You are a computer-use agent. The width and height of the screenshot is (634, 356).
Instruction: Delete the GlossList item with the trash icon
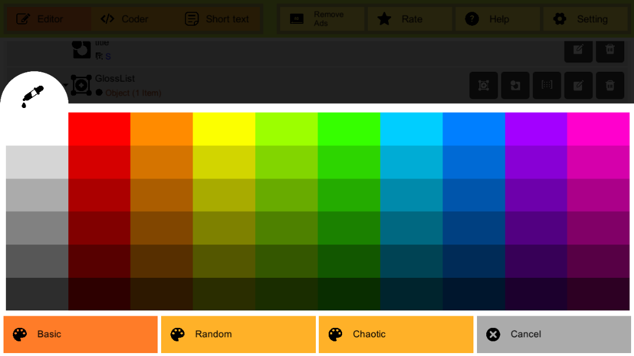coord(610,86)
